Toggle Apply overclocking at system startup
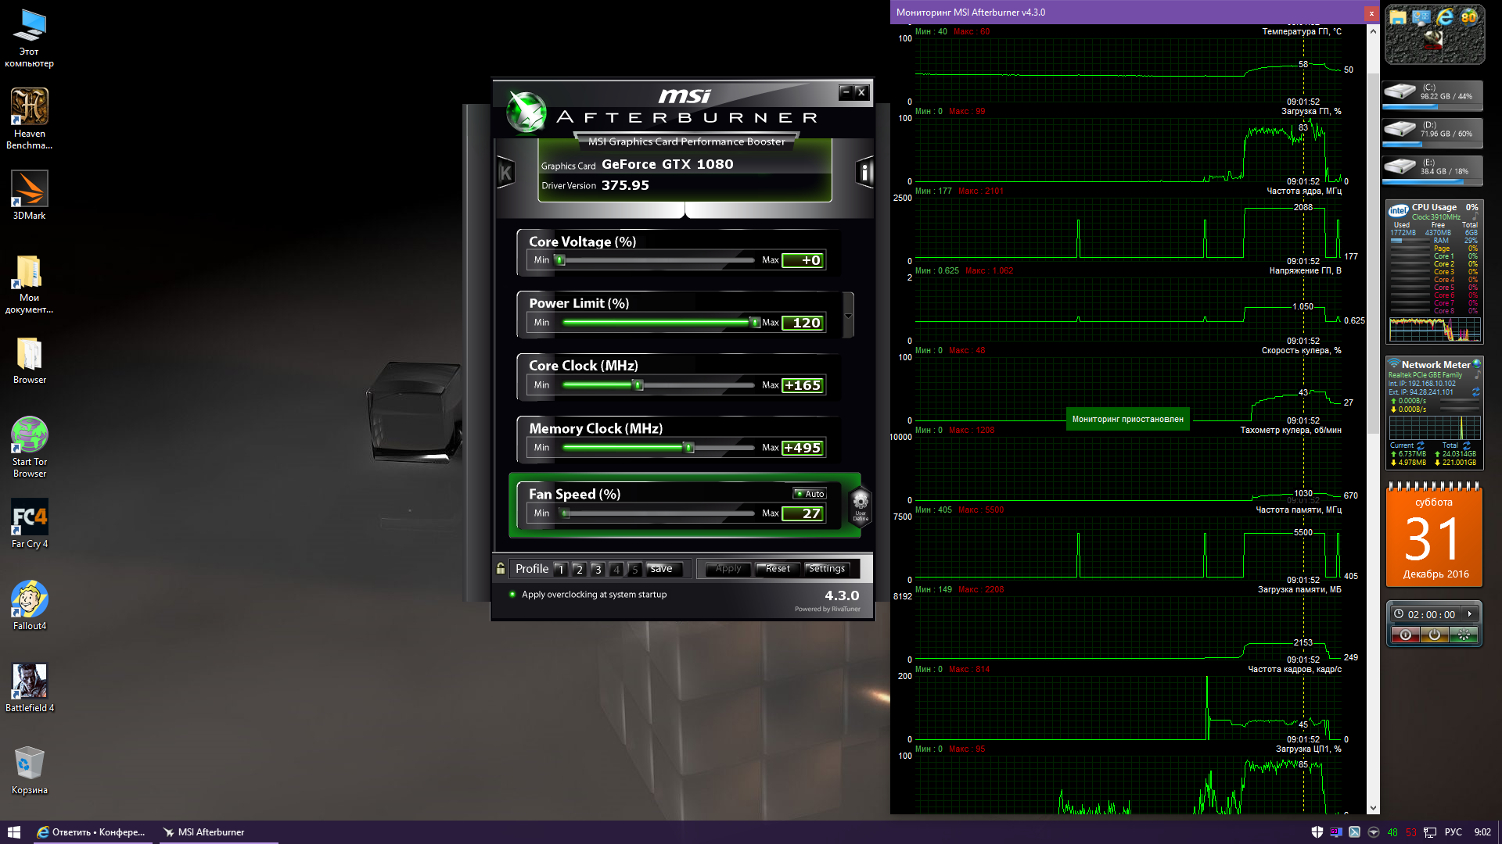1502x844 pixels. pos(512,595)
